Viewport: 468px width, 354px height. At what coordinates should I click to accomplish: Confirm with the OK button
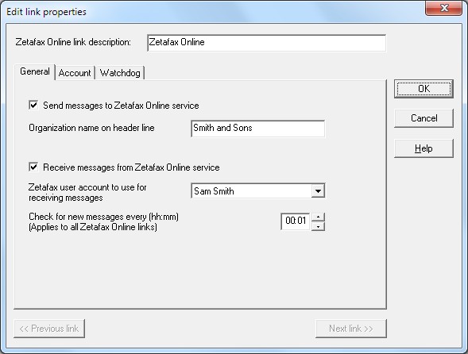coord(424,89)
